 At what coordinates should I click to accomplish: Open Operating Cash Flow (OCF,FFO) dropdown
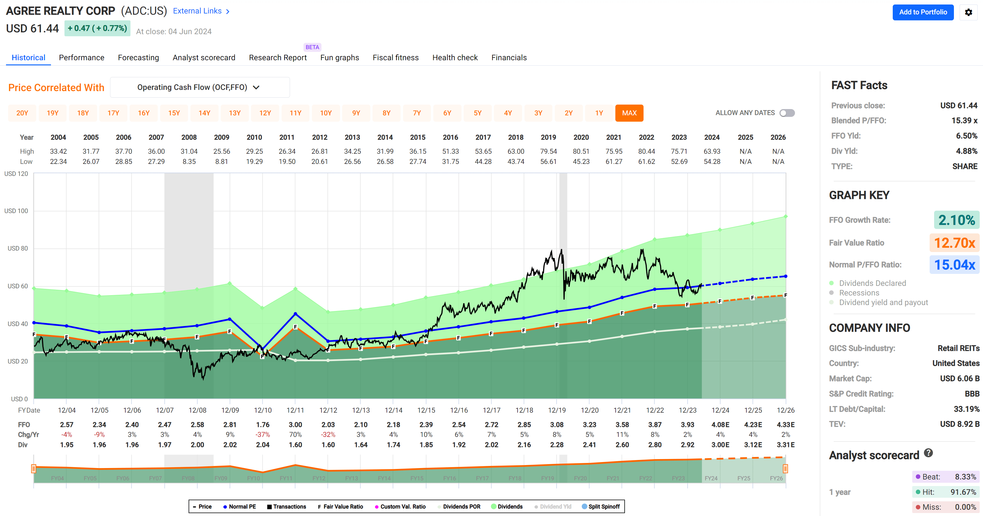(200, 87)
